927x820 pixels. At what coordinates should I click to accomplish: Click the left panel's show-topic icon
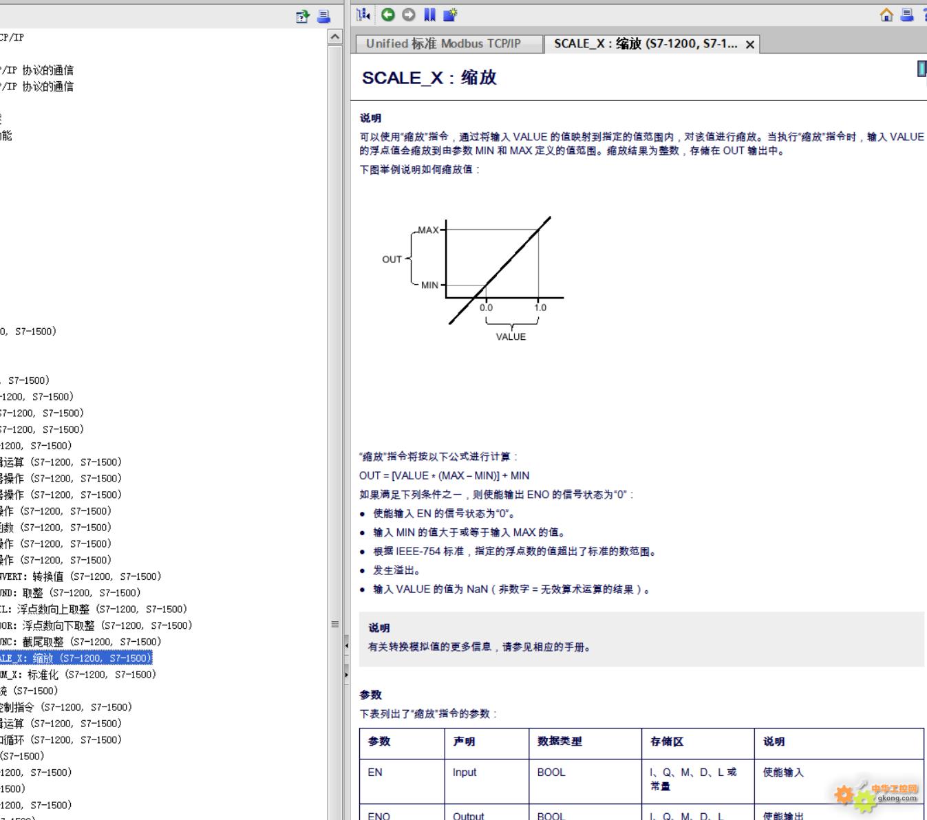[303, 17]
